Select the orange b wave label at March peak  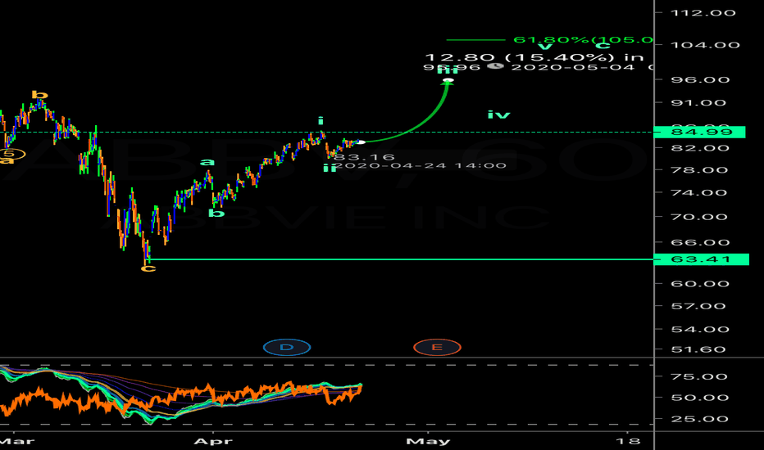[39, 95]
